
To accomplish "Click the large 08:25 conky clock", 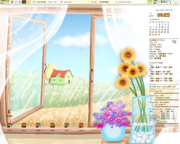I will point(163,15).
